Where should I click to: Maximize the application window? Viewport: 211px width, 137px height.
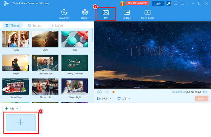click(200, 3)
